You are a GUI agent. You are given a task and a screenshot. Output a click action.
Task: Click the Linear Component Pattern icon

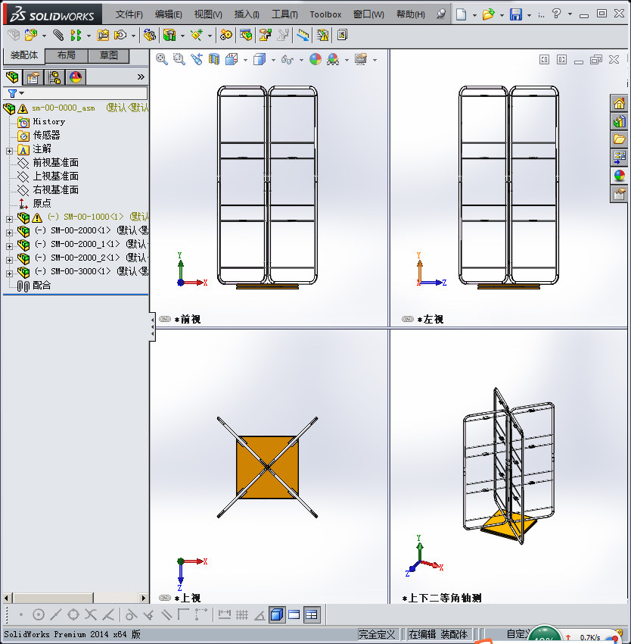[x=76, y=36]
